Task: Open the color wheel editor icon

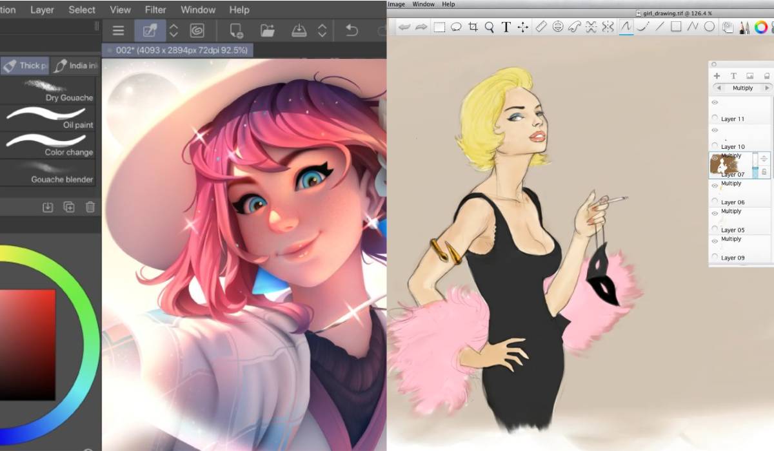Action: 761,27
